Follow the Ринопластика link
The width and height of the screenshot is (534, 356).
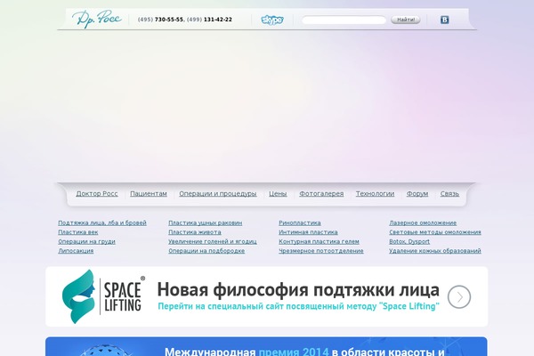pos(300,222)
